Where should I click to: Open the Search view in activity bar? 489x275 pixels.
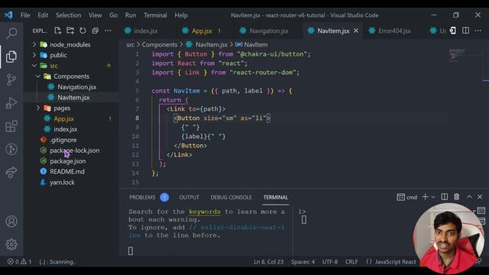click(x=11, y=33)
